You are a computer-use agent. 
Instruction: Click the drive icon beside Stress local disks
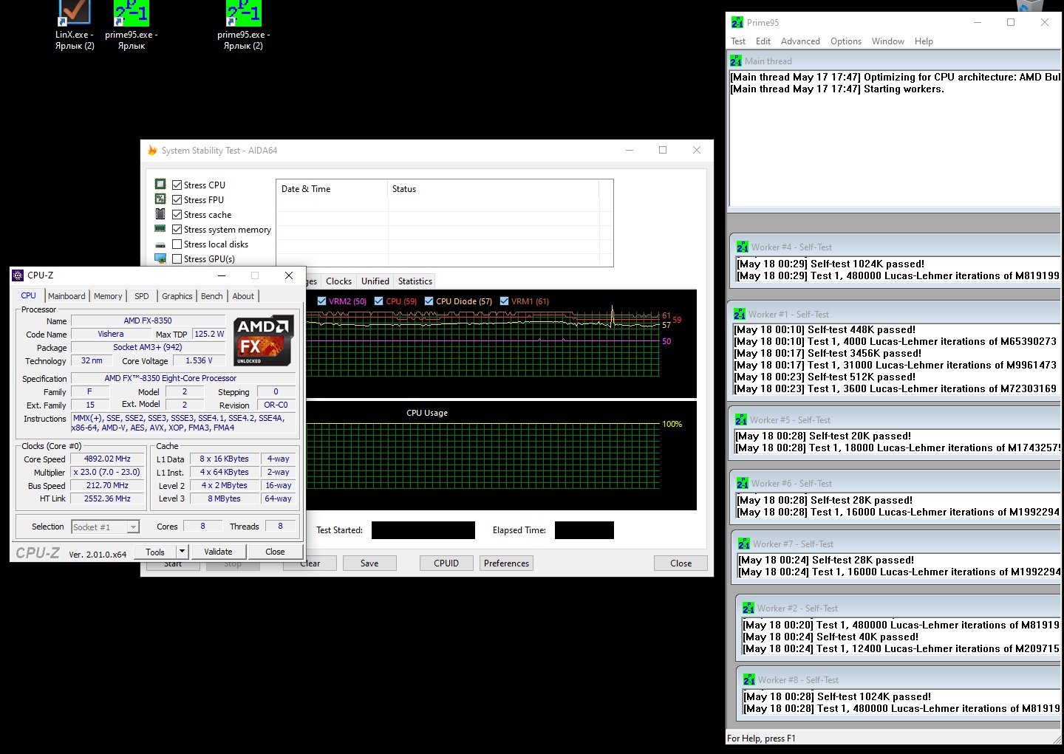tap(160, 244)
